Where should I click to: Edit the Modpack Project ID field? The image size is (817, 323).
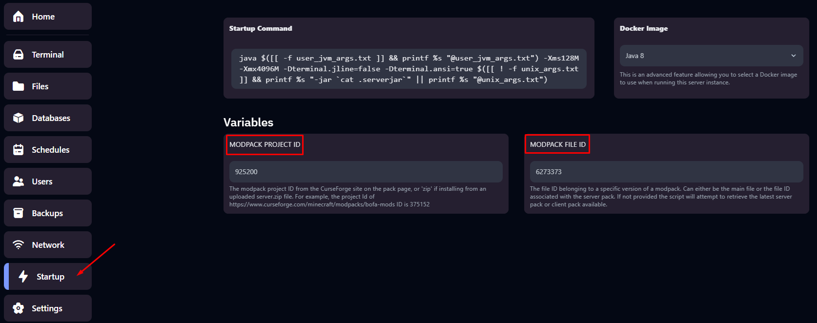coord(366,172)
